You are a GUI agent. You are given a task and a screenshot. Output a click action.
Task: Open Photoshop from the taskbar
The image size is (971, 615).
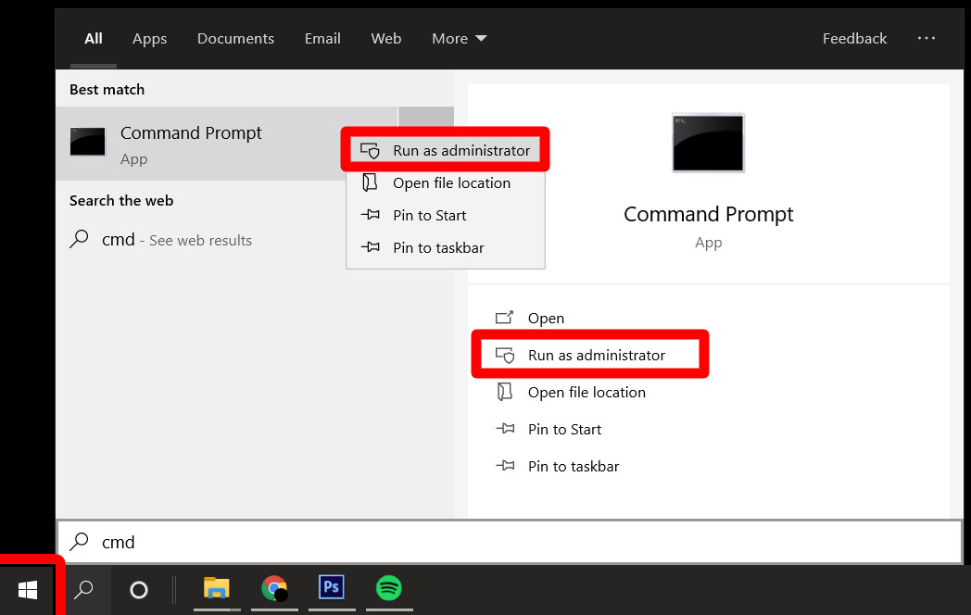pos(331,588)
